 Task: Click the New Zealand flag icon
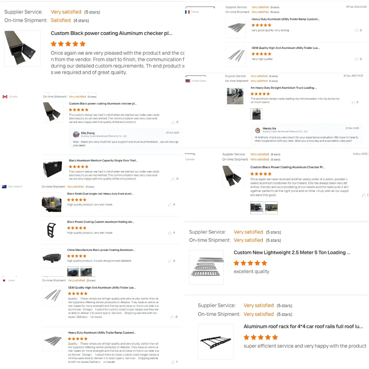point(4,187)
